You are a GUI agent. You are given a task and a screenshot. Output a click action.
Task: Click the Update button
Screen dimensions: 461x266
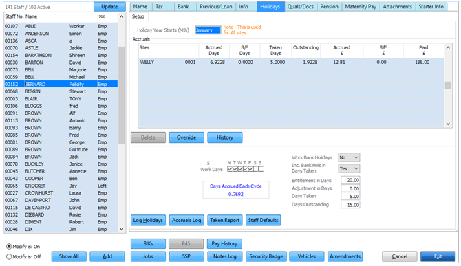point(109,7)
